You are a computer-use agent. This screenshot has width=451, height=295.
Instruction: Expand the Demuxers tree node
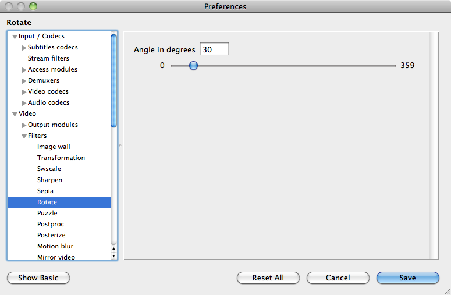click(x=24, y=81)
